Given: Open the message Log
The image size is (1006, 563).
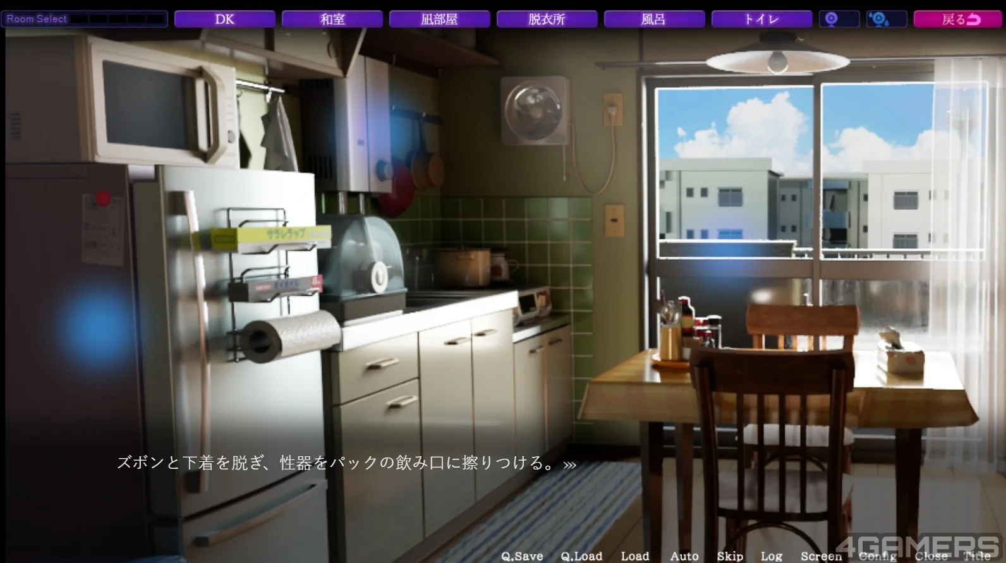Looking at the screenshot, I should 772,556.
